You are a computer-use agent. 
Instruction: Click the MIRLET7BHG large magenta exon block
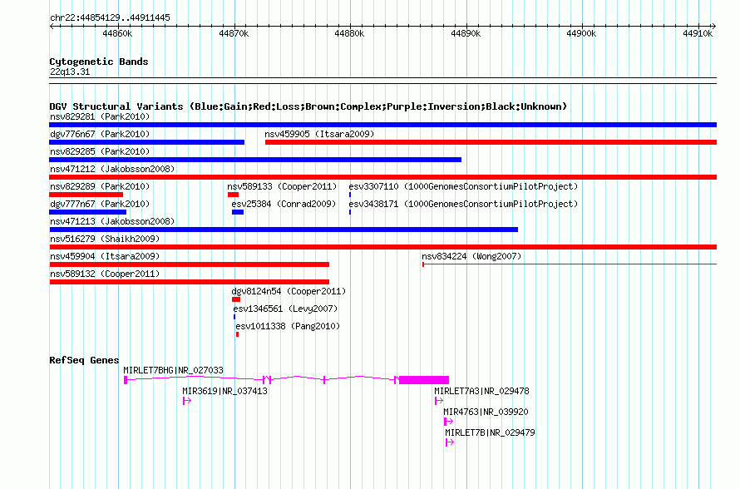pos(424,380)
